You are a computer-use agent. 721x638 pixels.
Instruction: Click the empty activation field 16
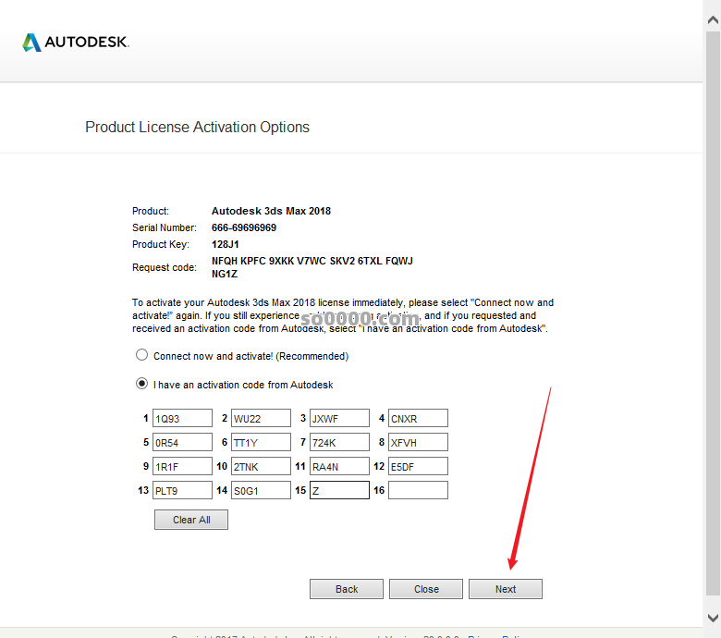[418, 491]
